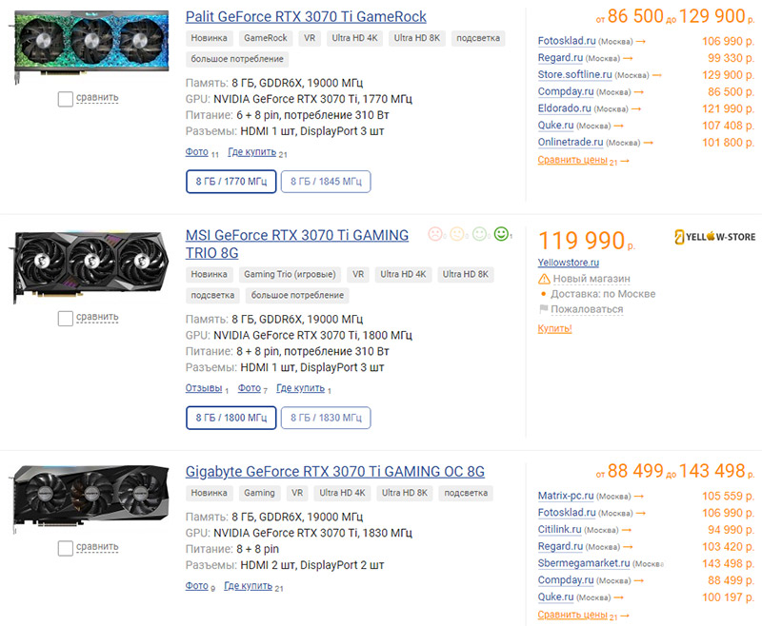Click the warning triangle beside Новый магазин
762x626 pixels.
click(x=544, y=279)
